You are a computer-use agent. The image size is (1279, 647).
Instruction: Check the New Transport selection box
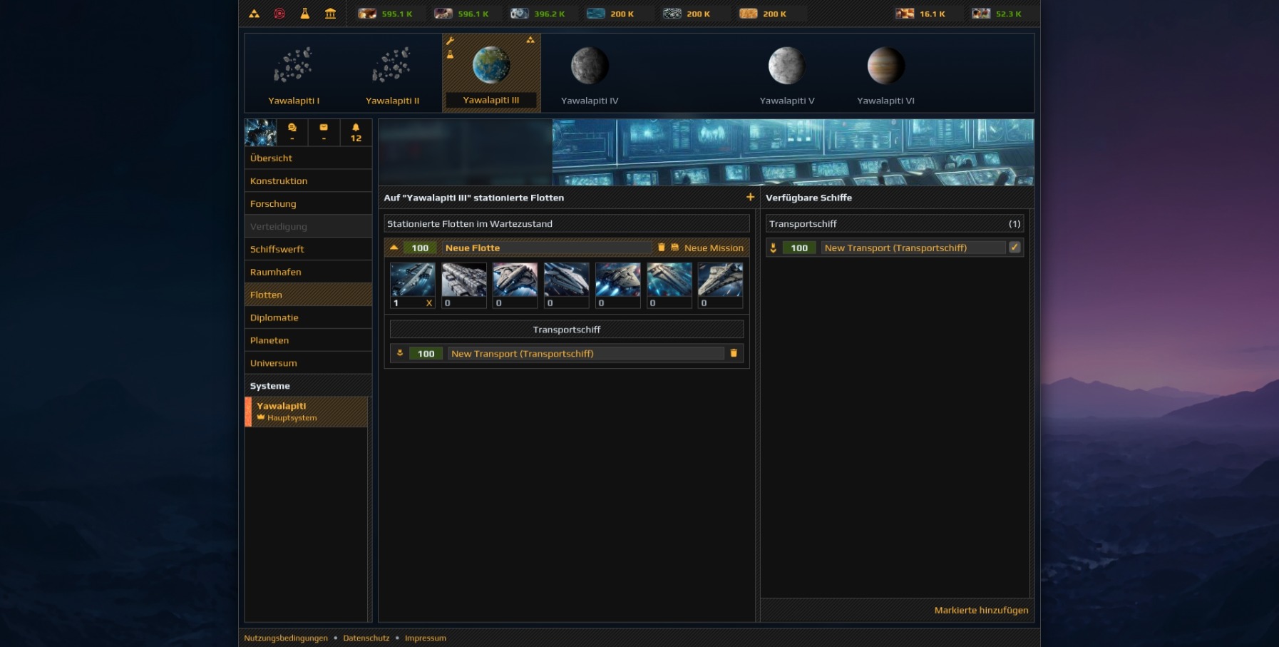(1015, 248)
